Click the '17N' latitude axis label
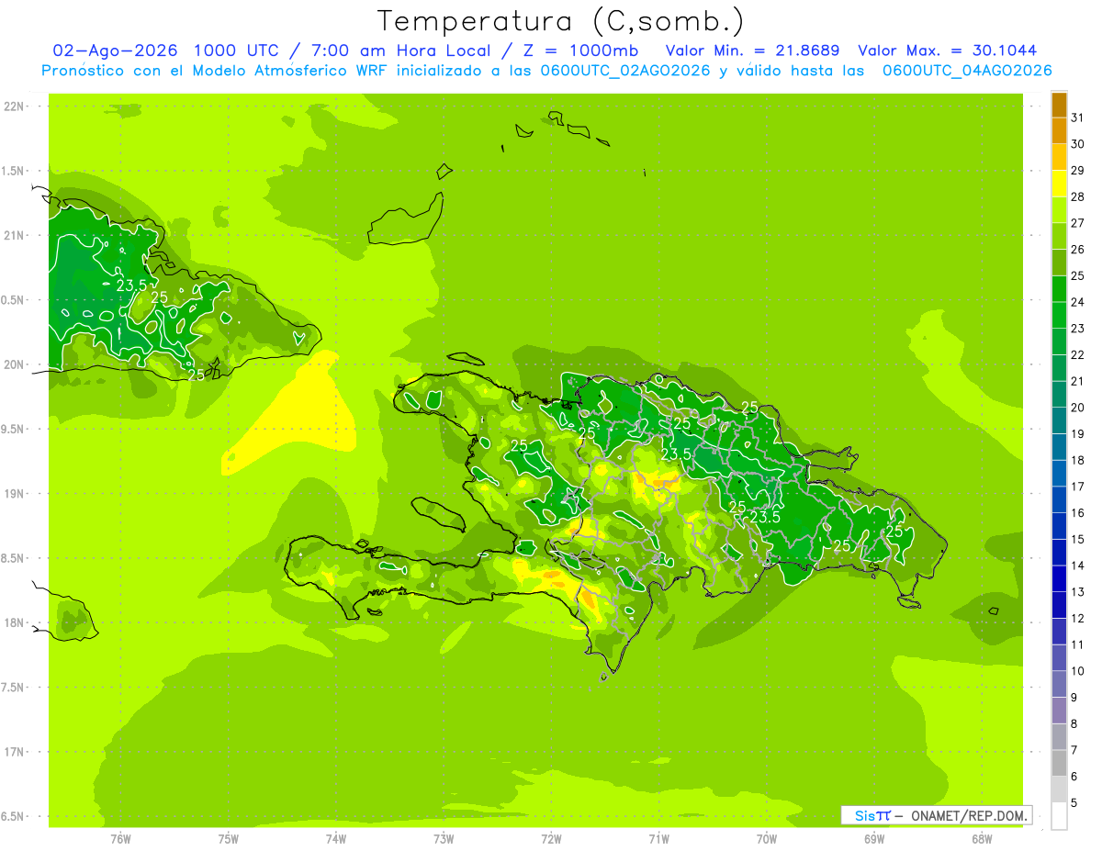 13,752
